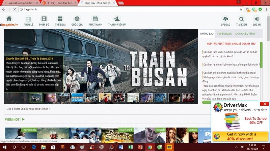The height and width of the screenshot is (151, 270).
Task: Open Microsoft Word from the taskbar
Action: (122, 147)
